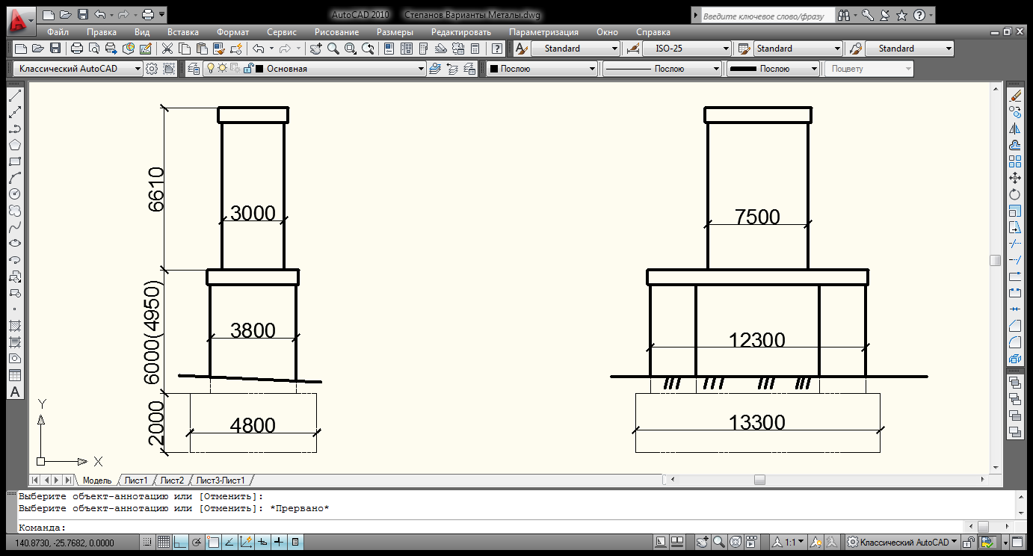The image size is (1033, 556).
Task: Select the Table tool
Action: 14,375
